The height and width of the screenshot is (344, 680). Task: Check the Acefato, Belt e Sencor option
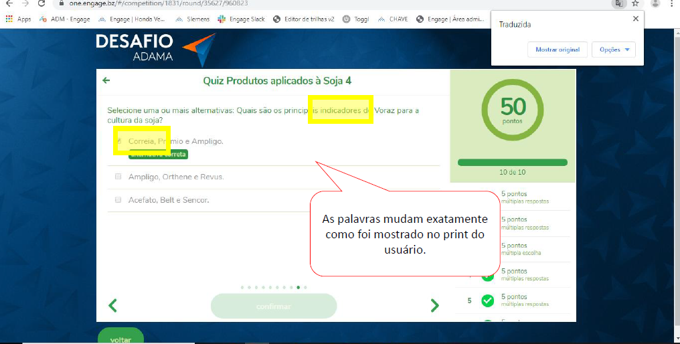tap(118, 200)
